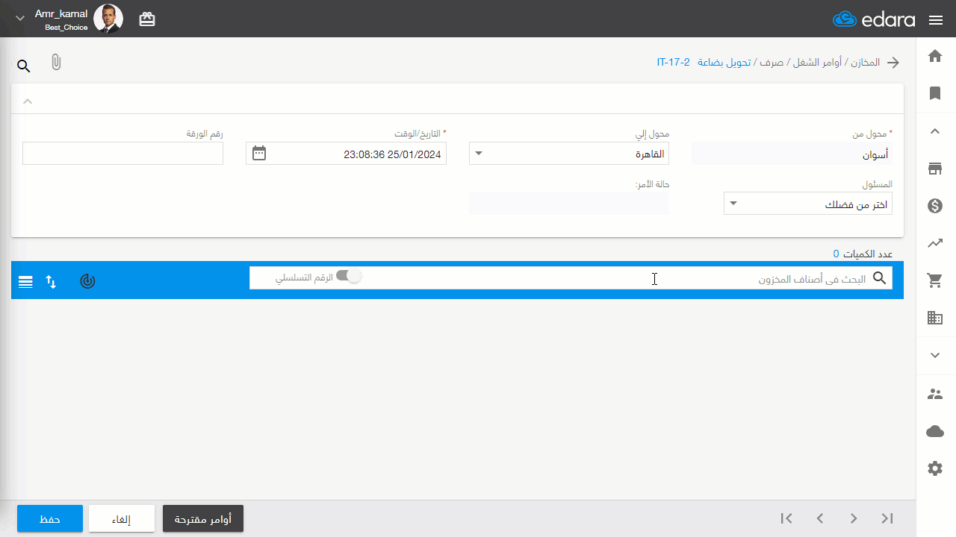Collapse sidebar section with up chevron
956x537 pixels.
pyautogui.click(x=935, y=131)
